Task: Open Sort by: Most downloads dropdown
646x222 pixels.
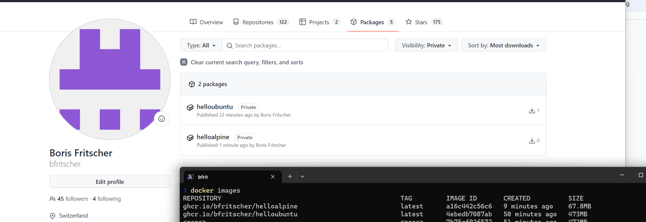Action: (x=503, y=45)
